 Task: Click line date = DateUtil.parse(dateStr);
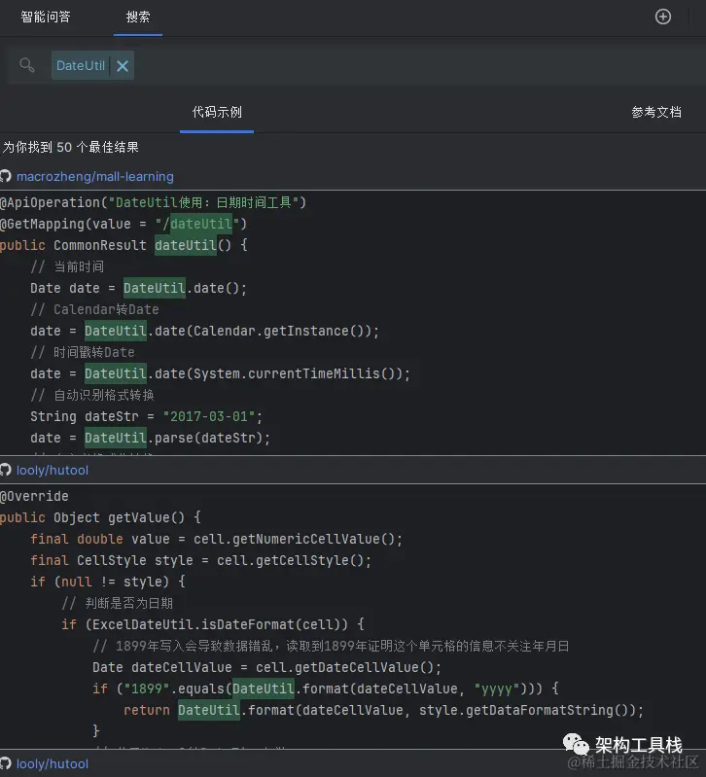coord(150,438)
